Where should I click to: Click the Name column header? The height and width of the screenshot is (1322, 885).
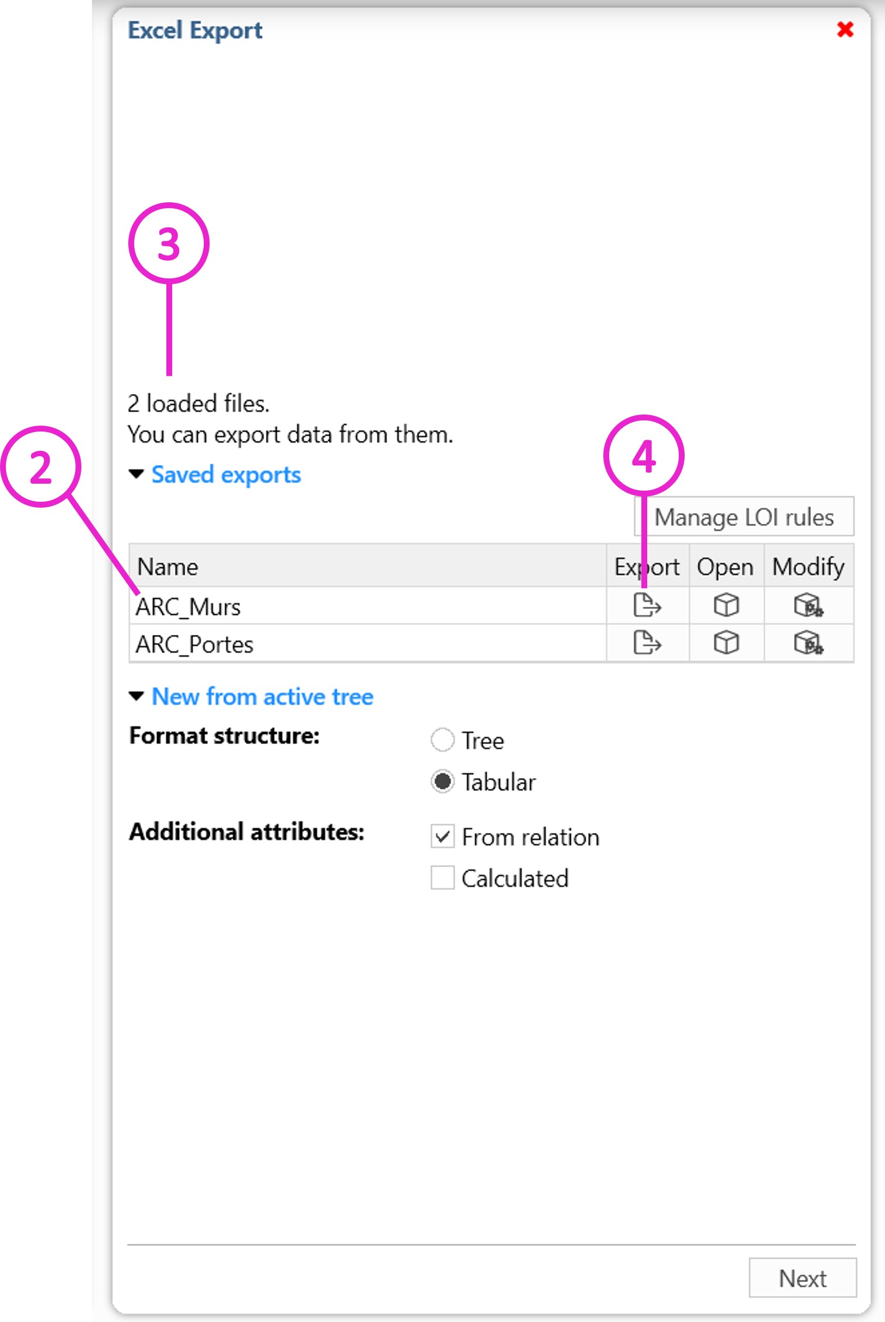coord(168,567)
